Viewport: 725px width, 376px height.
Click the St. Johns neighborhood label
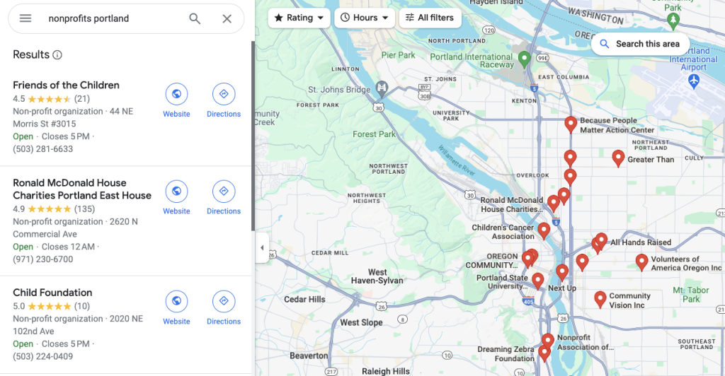pyautogui.click(x=440, y=79)
